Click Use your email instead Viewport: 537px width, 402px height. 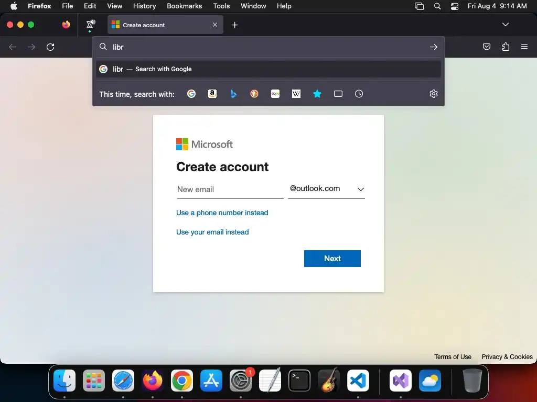tap(212, 232)
